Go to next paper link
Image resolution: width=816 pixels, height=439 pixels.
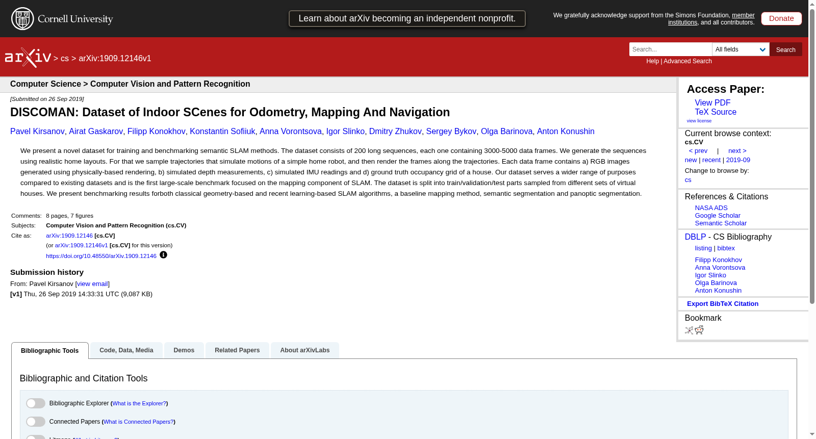737,151
